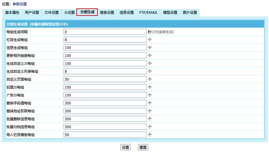Open the 信息设置 tab

click(126, 13)
